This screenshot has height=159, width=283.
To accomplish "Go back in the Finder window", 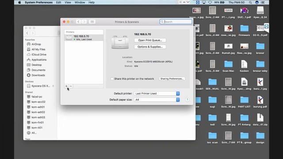I will coord(27,33).
